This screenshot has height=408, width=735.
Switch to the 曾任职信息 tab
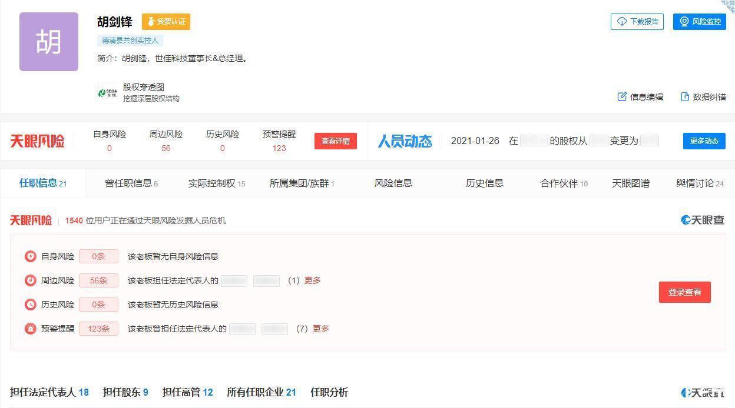coord(131,183)
